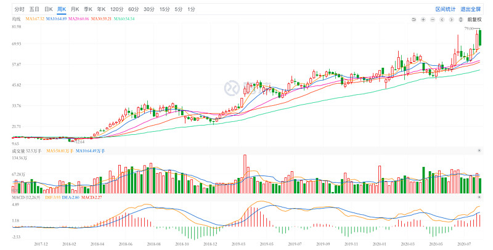The image size is (493, 250).
Task: Select the 60分 period tab
Action: pyautogui.click(x=134, y=9)
